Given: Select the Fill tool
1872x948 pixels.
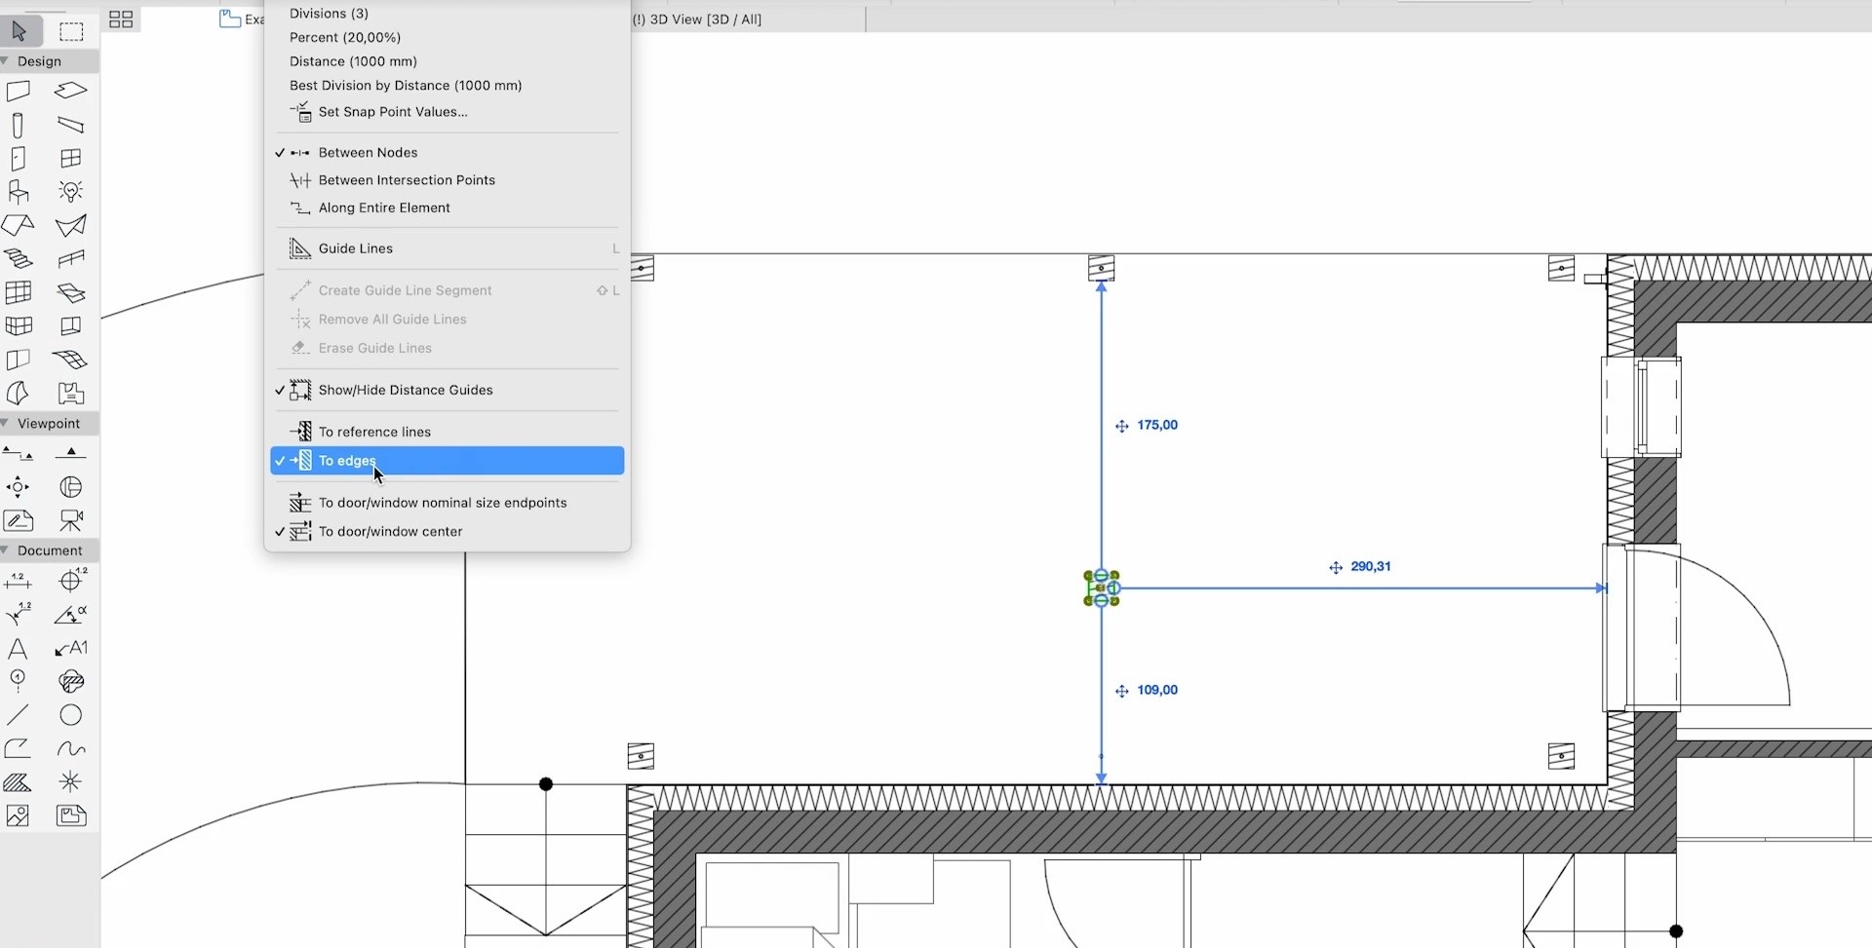Looking at the screenshot, I should click(x=19, y=782).
